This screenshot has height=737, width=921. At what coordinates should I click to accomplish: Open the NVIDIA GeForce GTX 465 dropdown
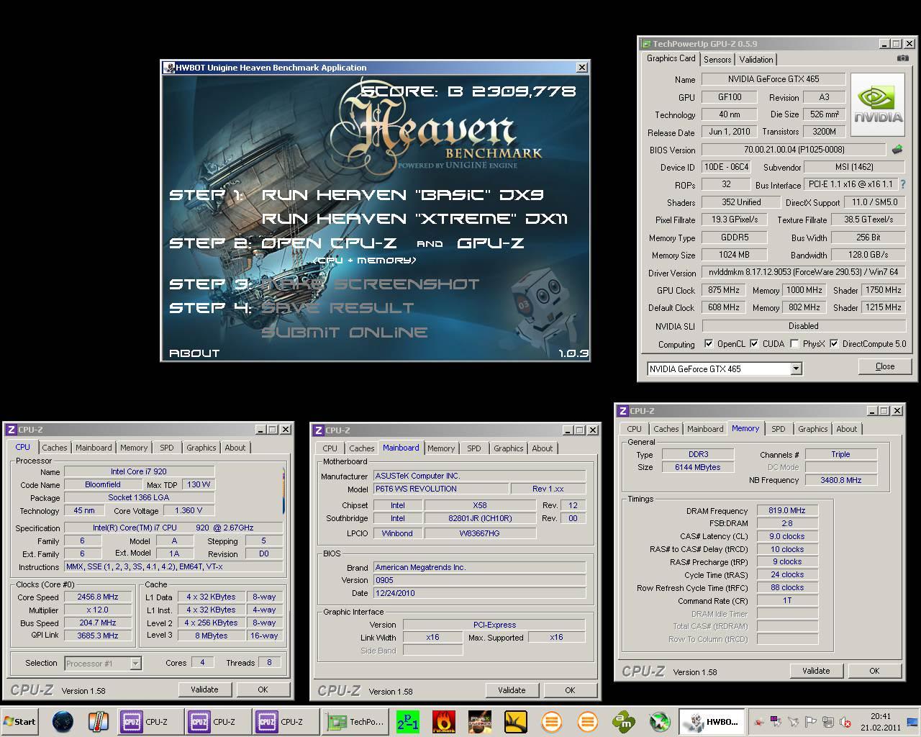796,368
